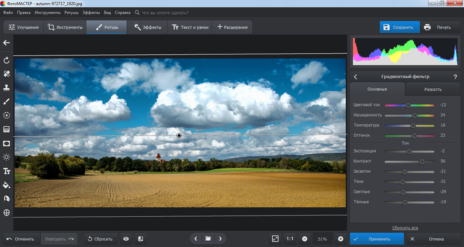464x247 pixels.
Task: Open the folder browse icon
Action: (208, 238)
